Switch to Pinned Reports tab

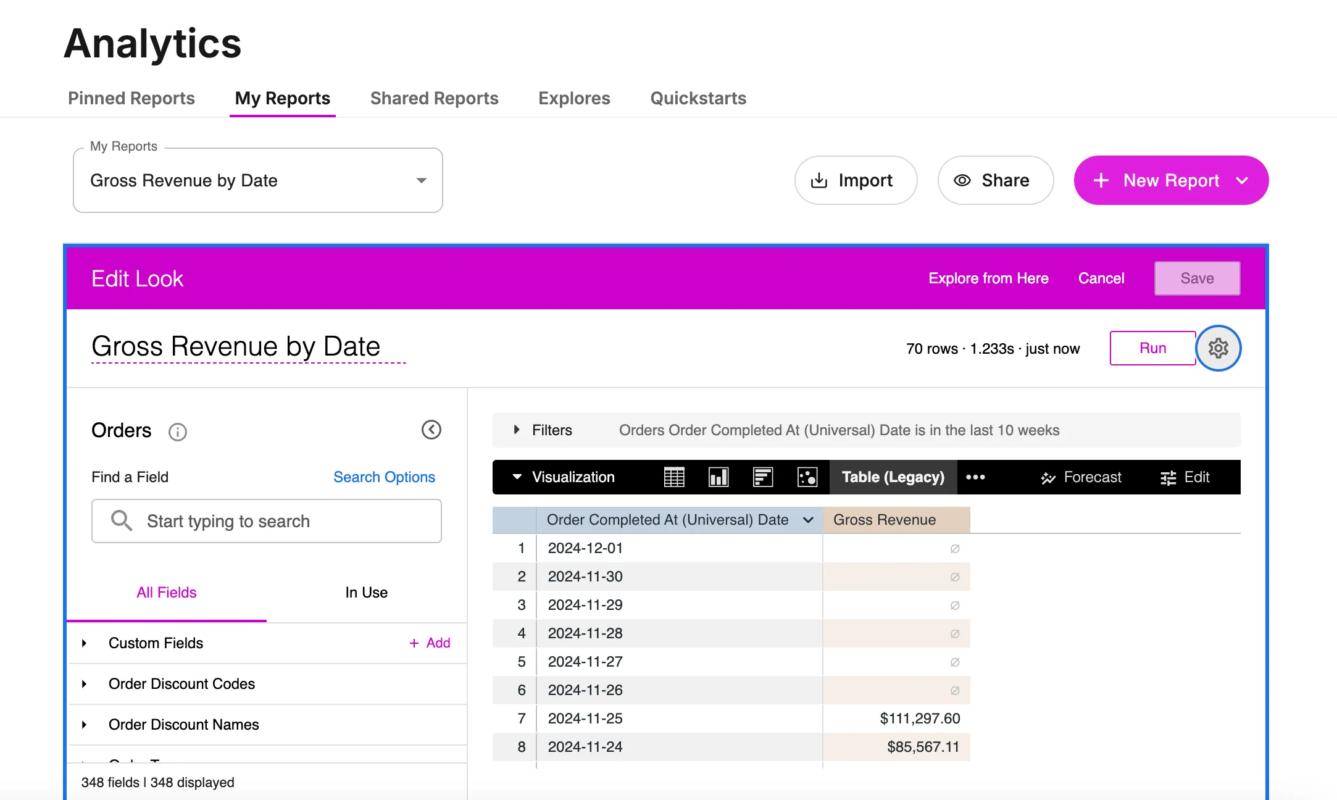pos(131,98)
